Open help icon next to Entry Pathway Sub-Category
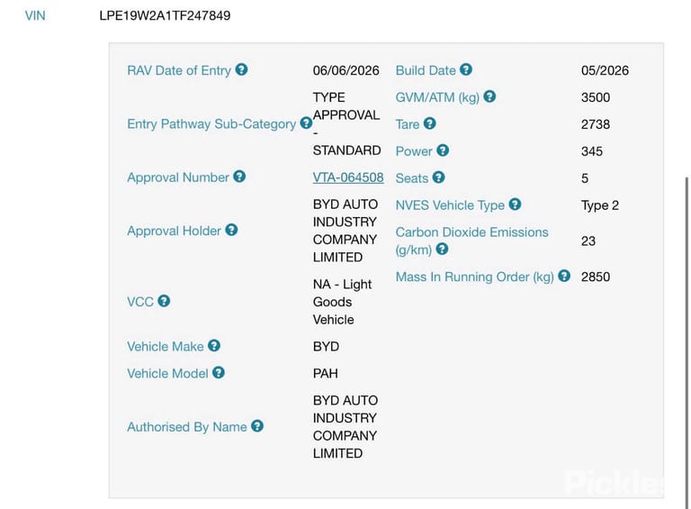 (x=306, y=123)
